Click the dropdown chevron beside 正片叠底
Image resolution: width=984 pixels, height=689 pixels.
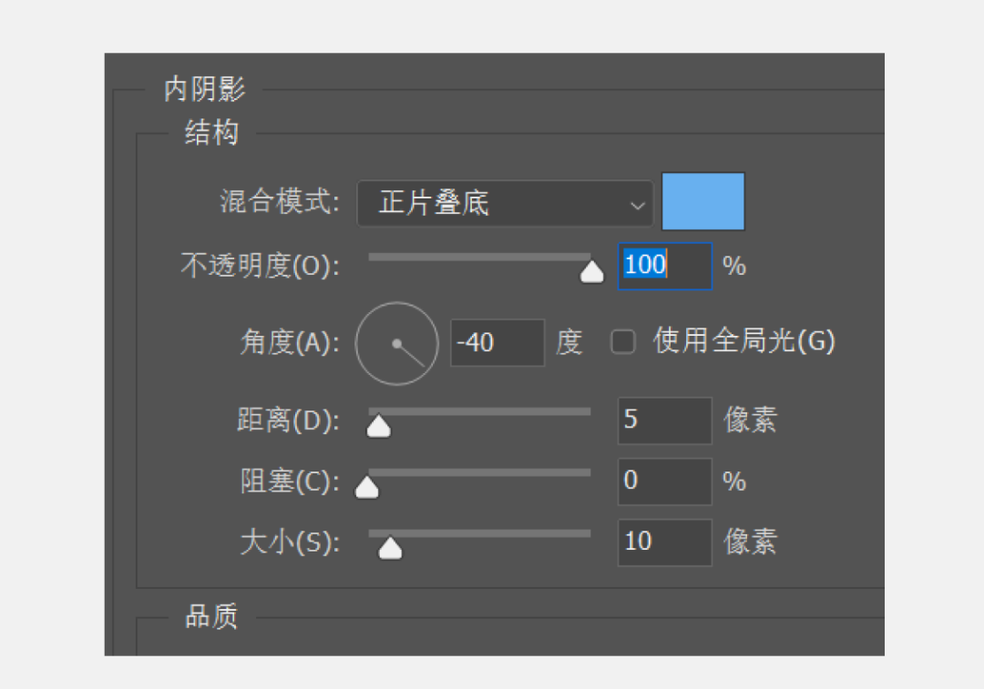(x=637, y=206)
